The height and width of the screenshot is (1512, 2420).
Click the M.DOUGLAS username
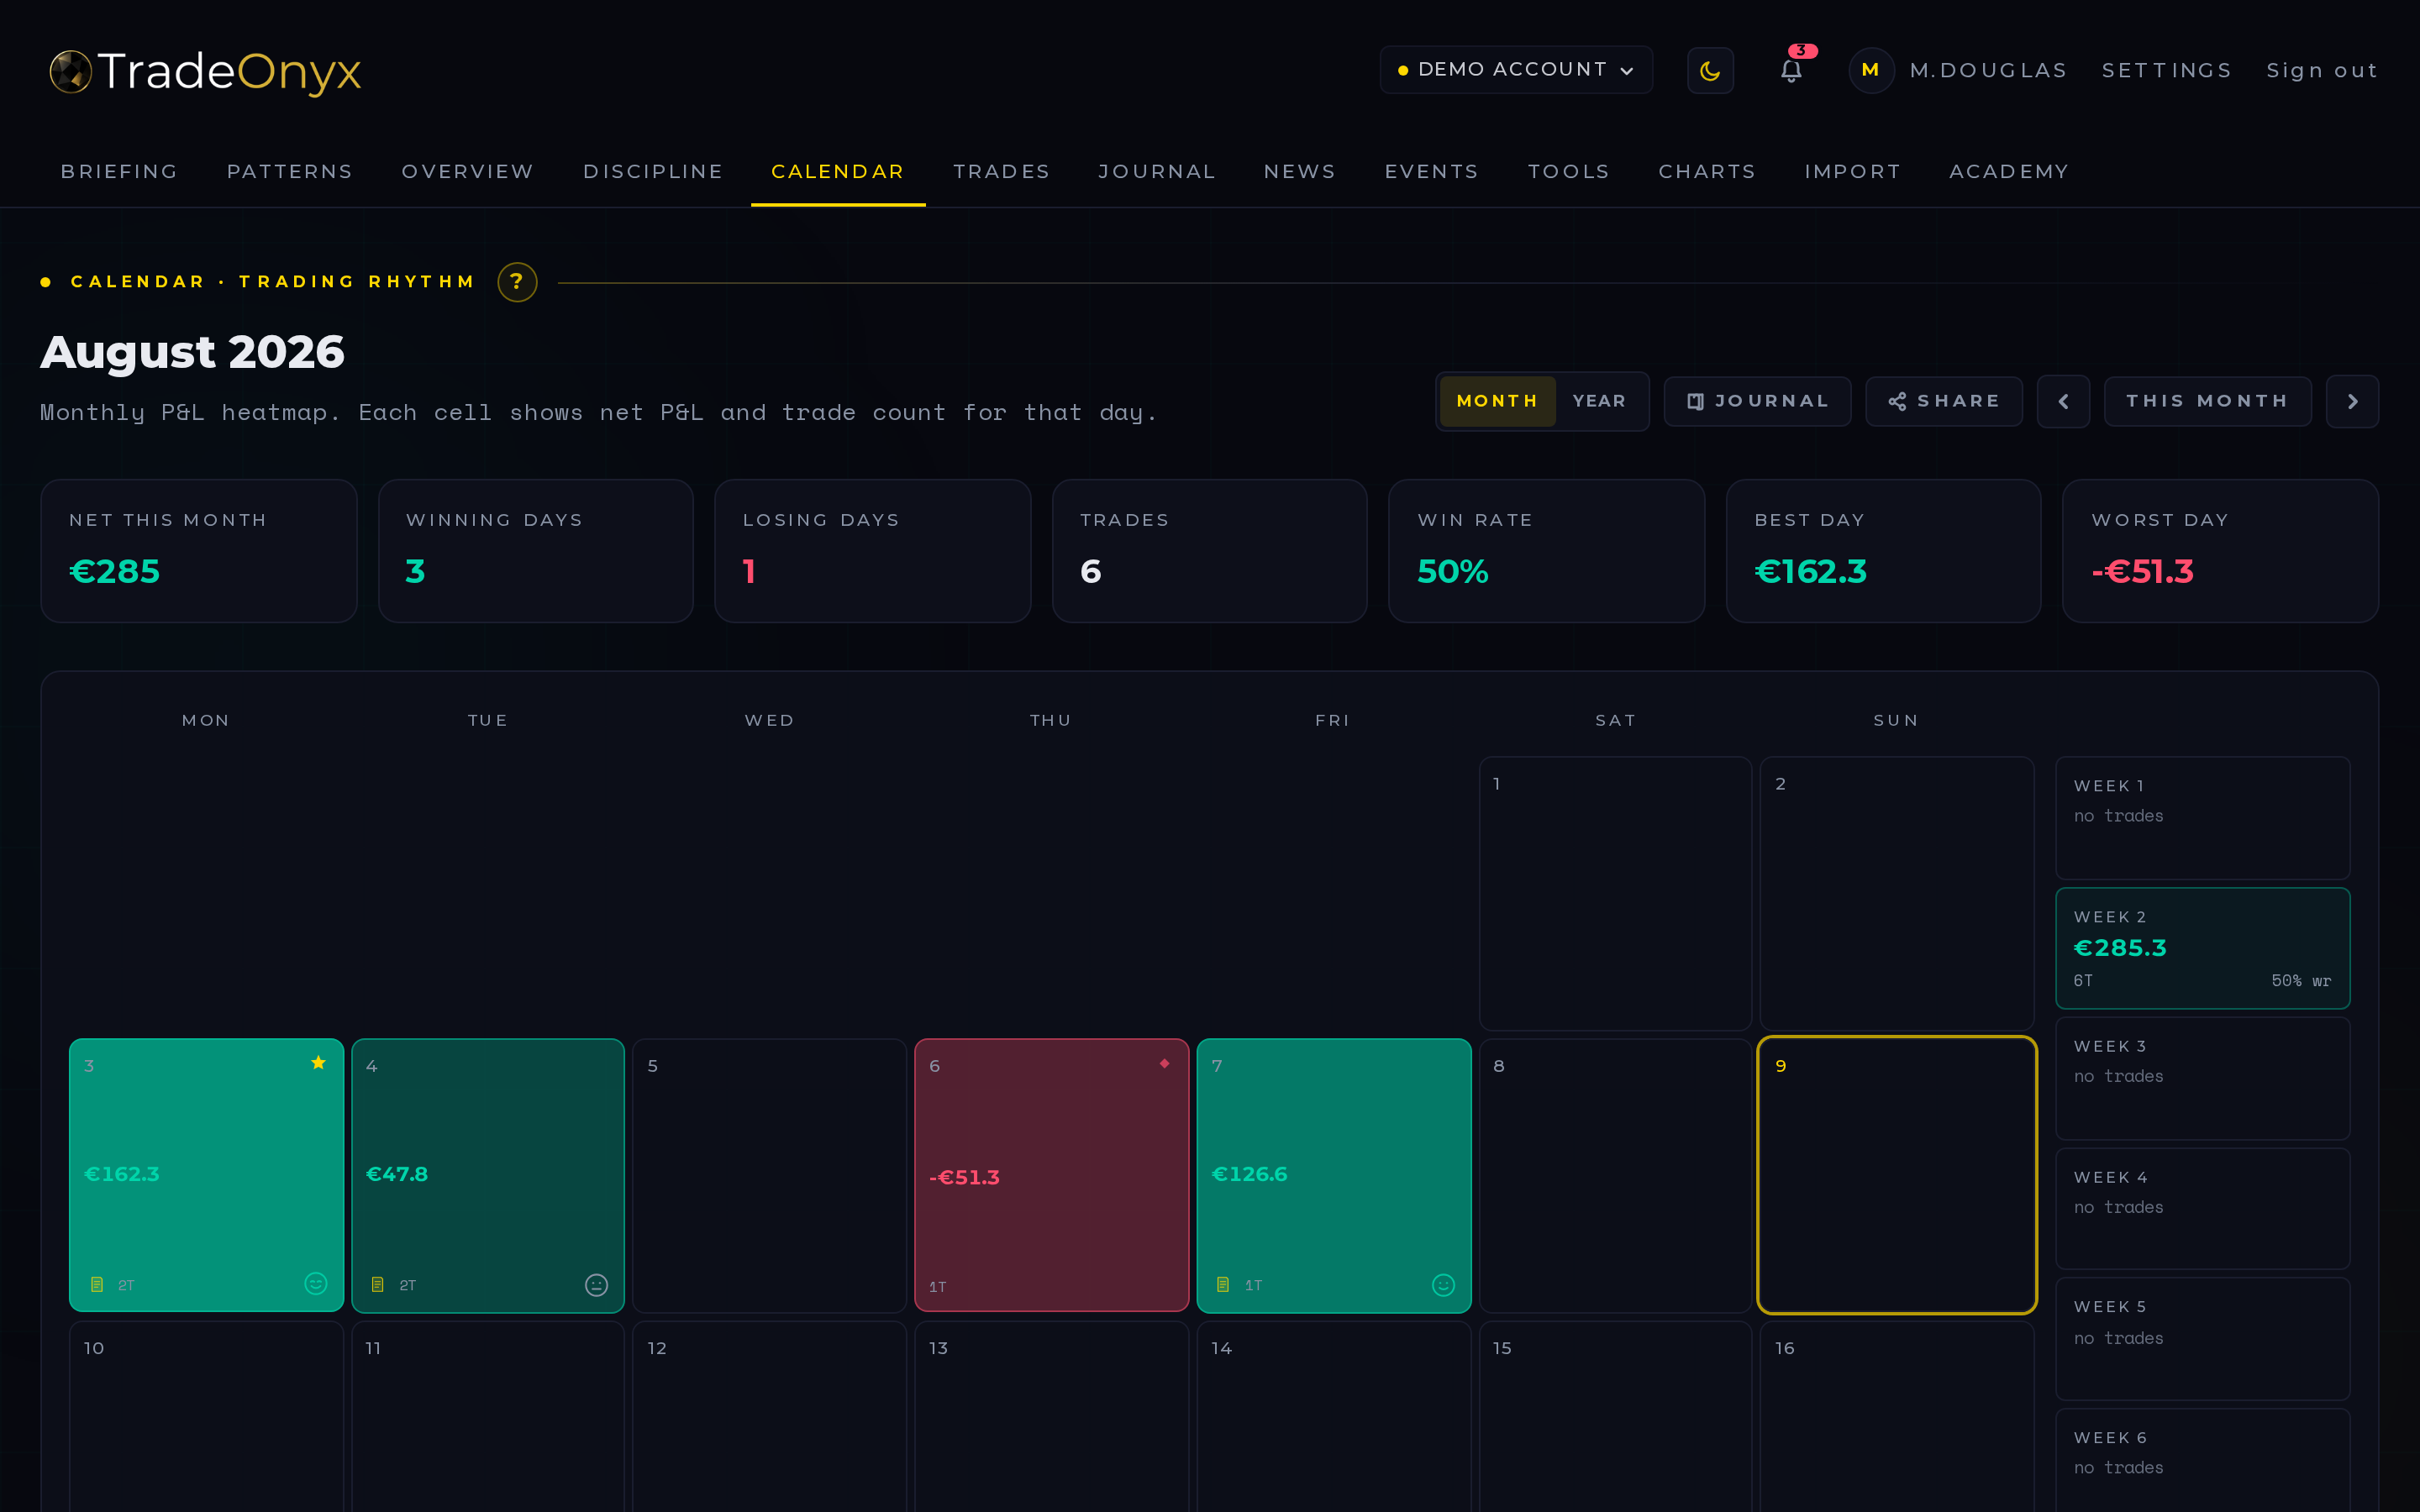pyautogui.click(x=1987, y=71)
